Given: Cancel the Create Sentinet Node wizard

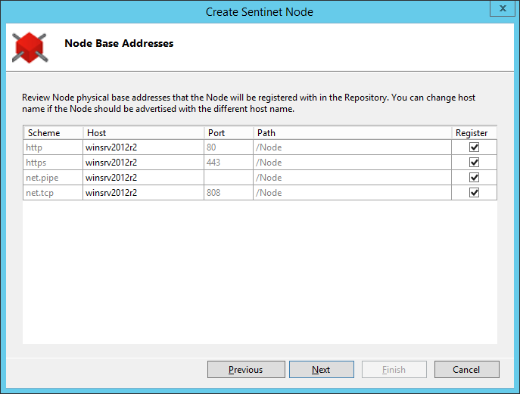Looking at the screenshot, I should [x=466, y=370].
